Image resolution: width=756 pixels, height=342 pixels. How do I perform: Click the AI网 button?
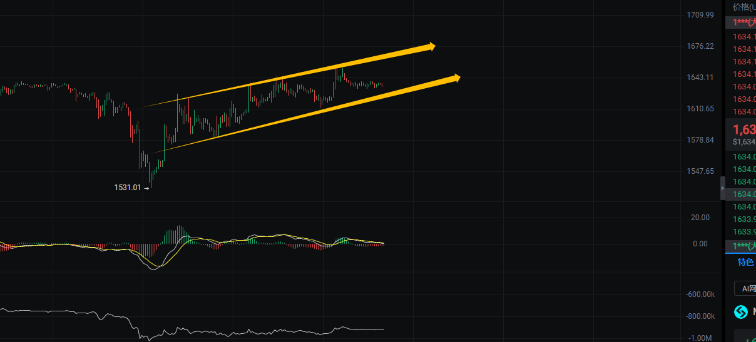[x=748, y=288]
